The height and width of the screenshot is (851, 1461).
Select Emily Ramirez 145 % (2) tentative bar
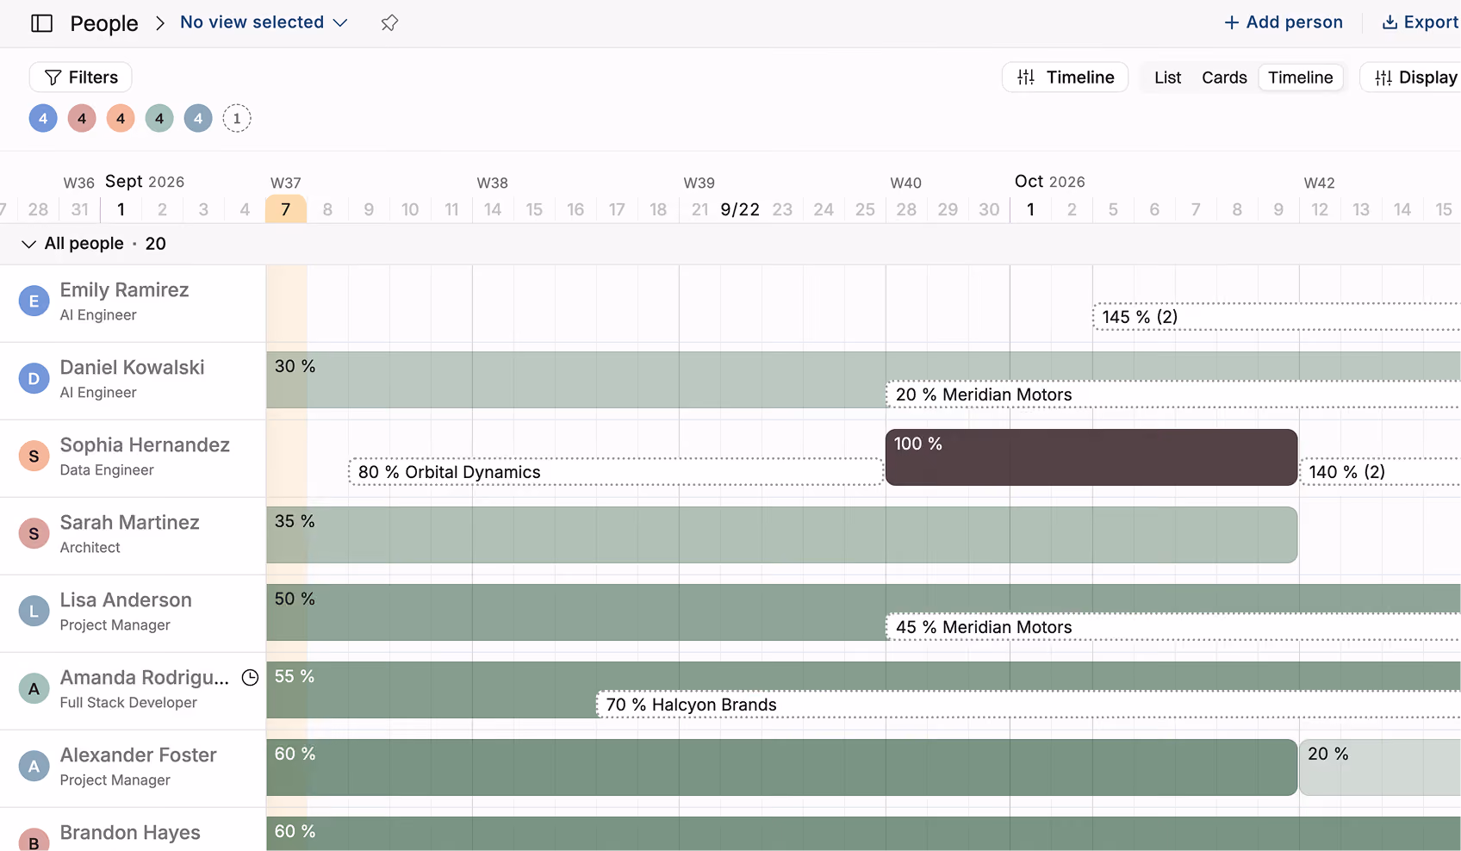[1277, 317]
